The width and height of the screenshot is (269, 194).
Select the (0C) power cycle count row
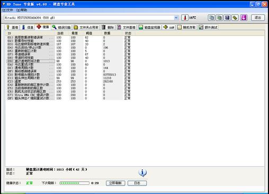(69, 68)
